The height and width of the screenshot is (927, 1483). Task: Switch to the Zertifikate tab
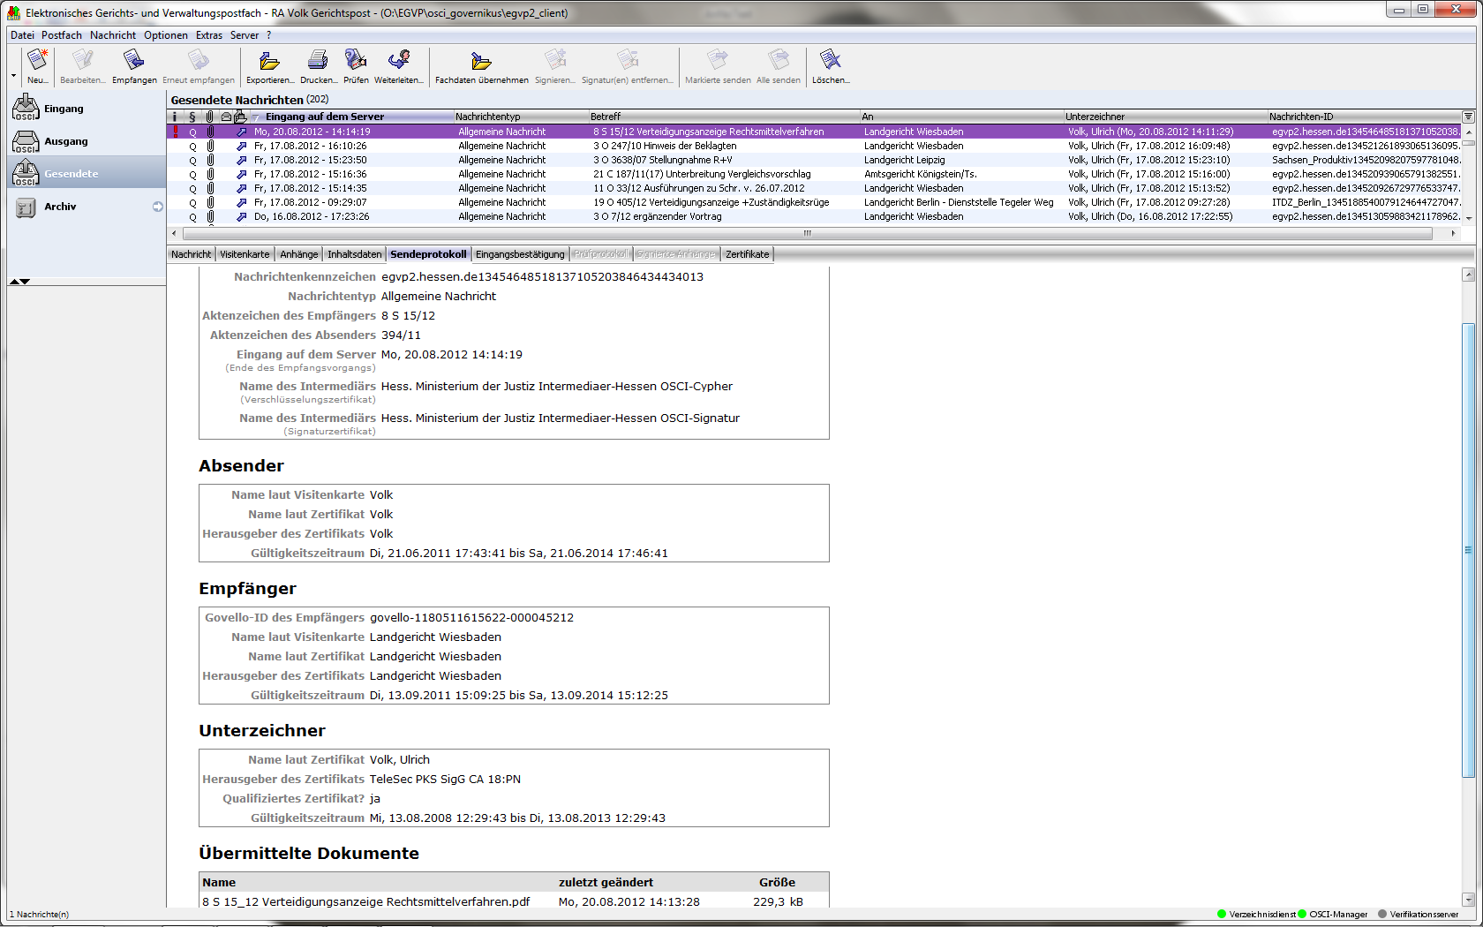tap(747, 254)
